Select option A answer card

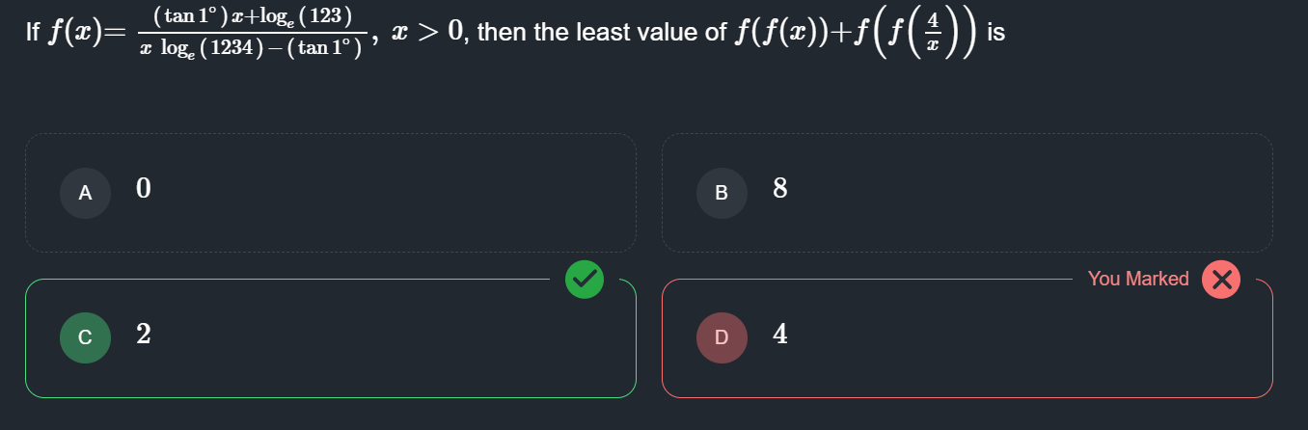pos(330,193)
